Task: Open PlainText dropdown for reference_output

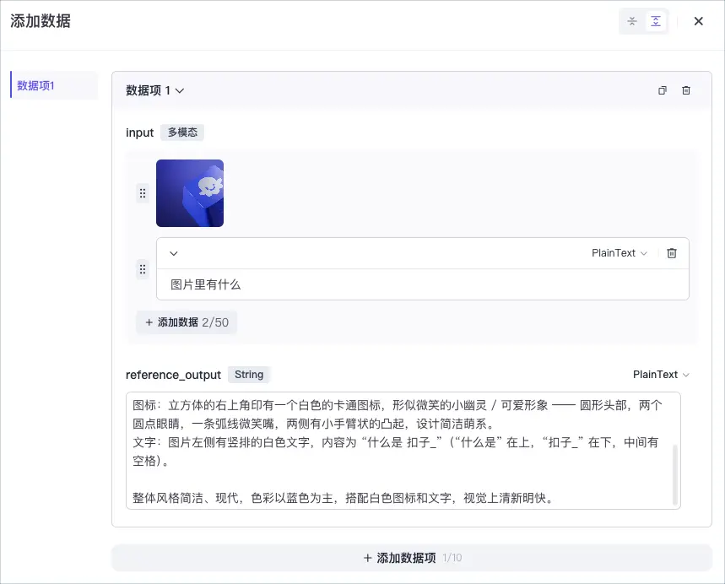Action: coord(661,375)
